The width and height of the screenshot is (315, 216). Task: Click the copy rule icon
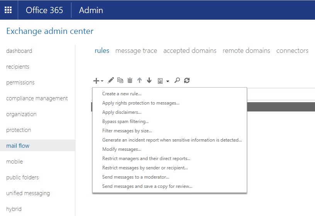[x=120, y=80]
